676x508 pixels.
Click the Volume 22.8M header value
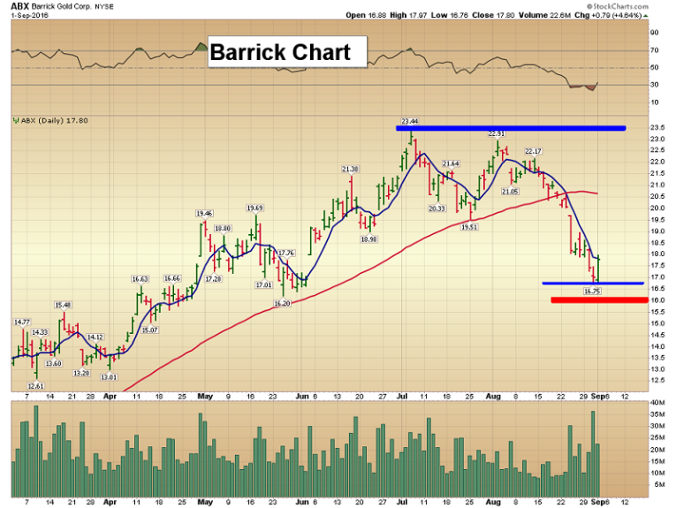[x=545, y=16]
